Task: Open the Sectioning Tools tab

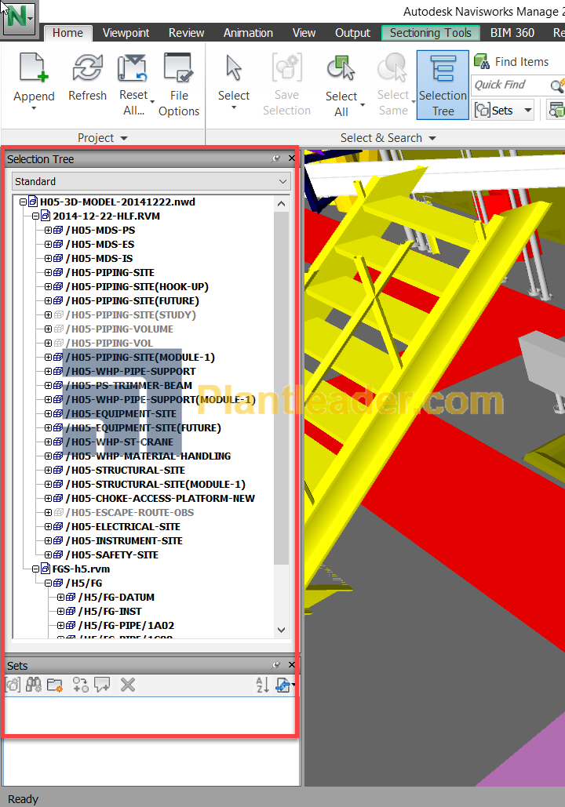Action: pyautogui.click(x=431, y=33)
